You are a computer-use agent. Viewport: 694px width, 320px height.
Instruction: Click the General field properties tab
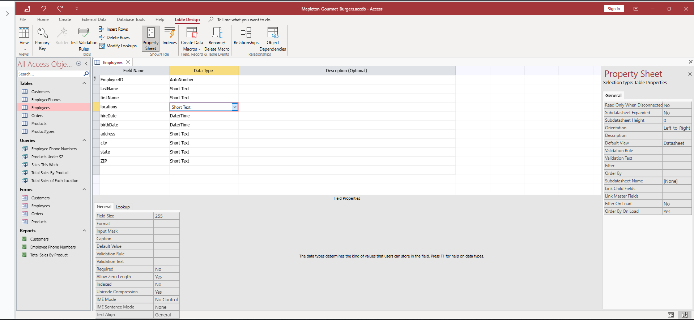(104, 207)
